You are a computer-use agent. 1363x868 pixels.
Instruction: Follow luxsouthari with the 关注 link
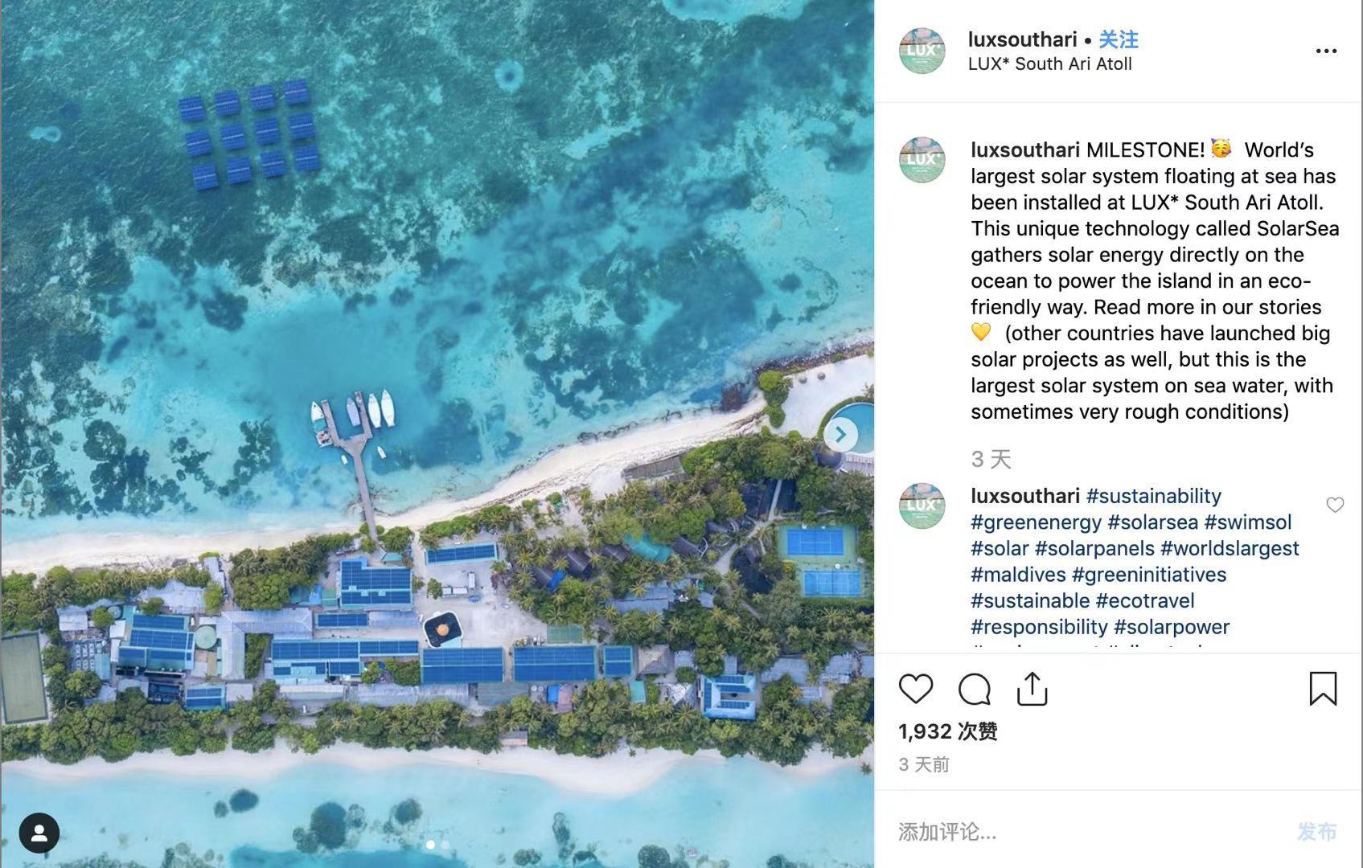(x=1119, y=39)
